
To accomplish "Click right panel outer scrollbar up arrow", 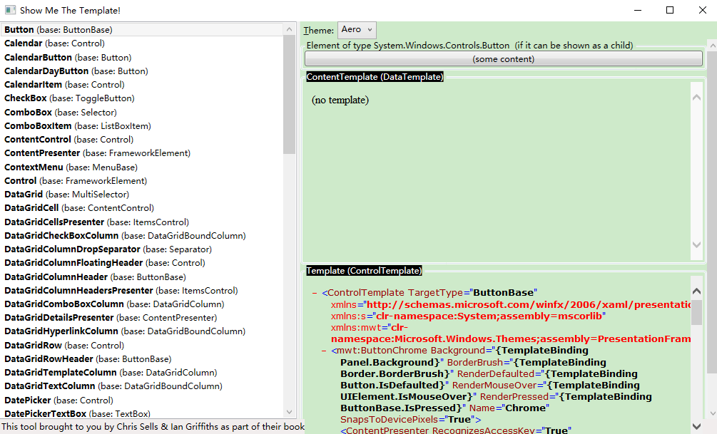I will 712,46.
